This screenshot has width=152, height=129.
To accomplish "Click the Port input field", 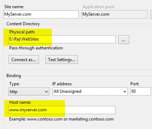I will point(141,91).
